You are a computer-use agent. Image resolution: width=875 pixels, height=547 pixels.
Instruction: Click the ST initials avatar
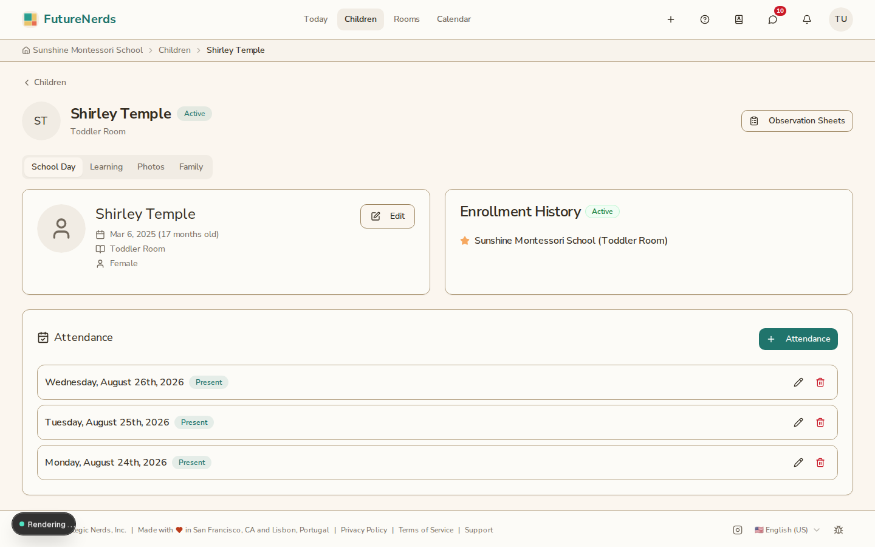[x=41, y=121]
